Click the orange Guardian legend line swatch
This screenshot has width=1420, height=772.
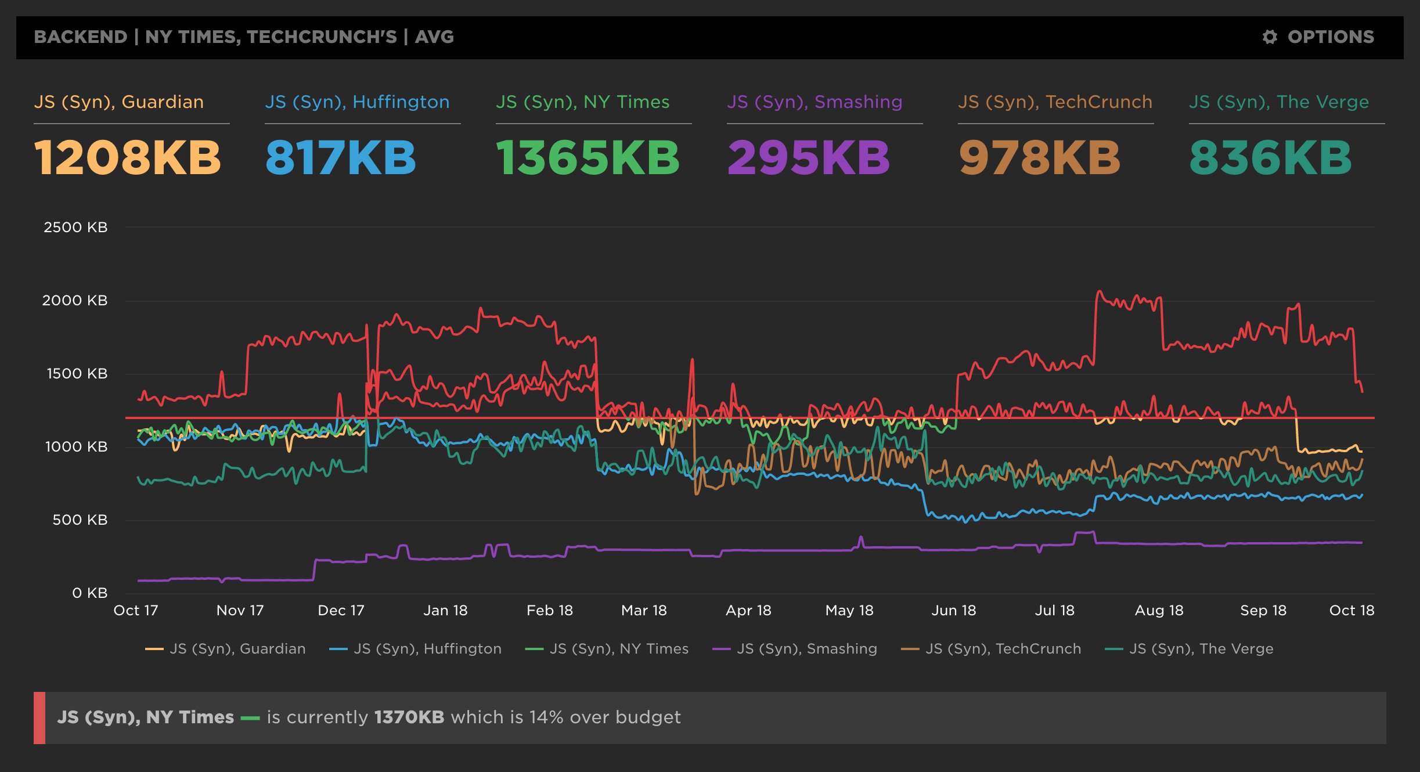click(x=154, y=649)
